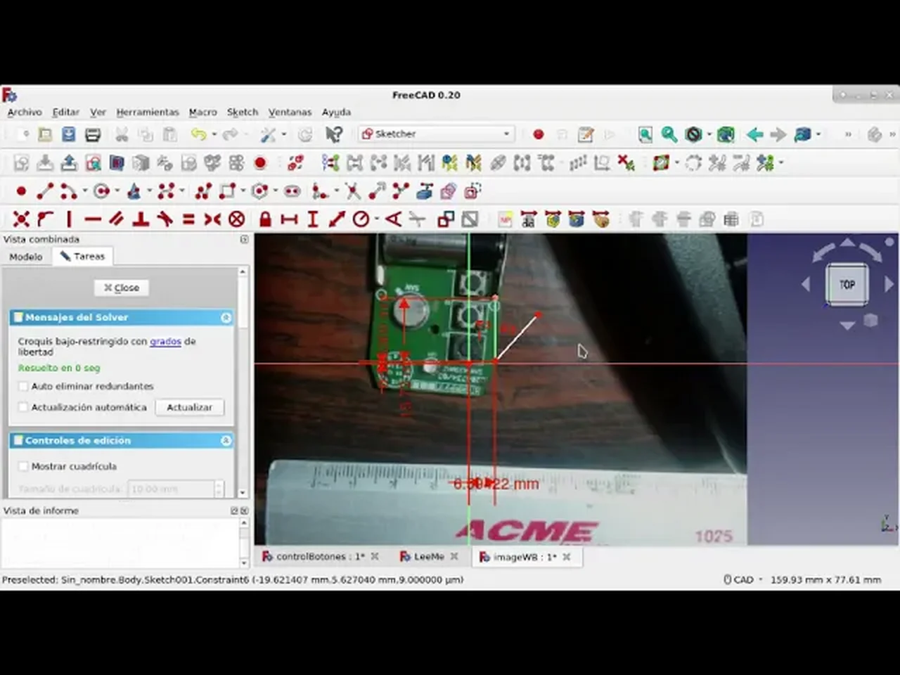Screen dimensions: 900x675
Task: Apply the equality constraint
Action: click(188, 219)
